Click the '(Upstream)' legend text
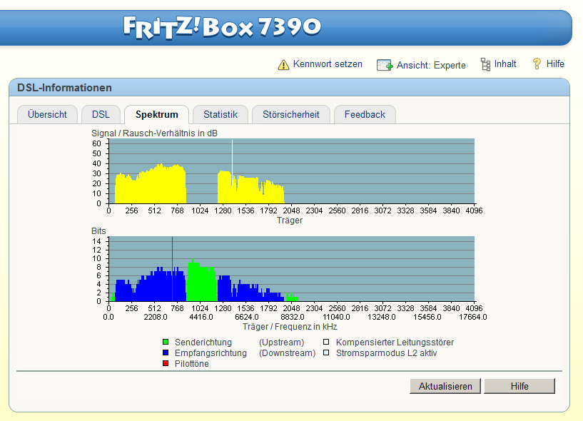Image resolution: width=583 pixels, height=421 pixels. click(281, 343)
